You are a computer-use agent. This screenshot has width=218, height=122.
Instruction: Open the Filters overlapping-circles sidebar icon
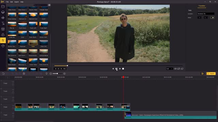(x=3, y=35)
